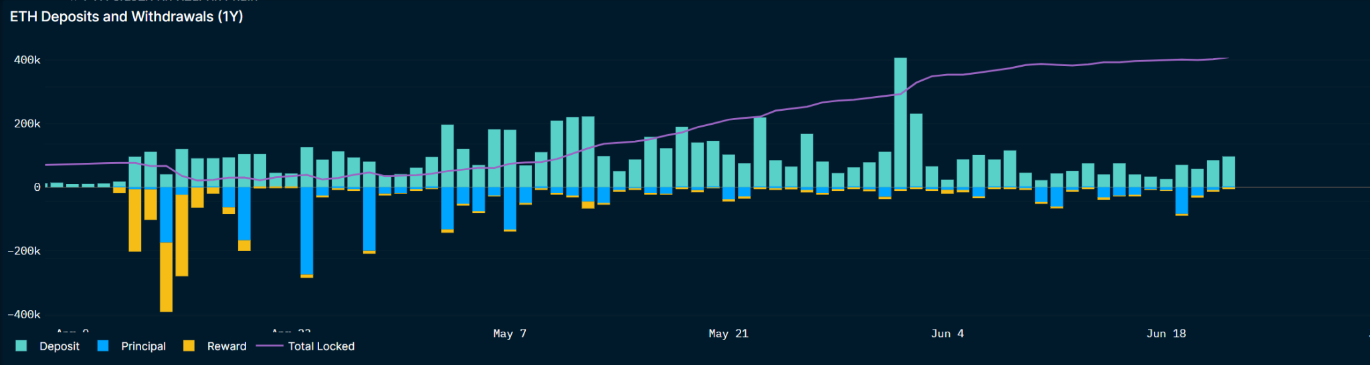Click the yellow Reward legend color square
Screen dimensions: 1370x365
(x=189, y=346)
